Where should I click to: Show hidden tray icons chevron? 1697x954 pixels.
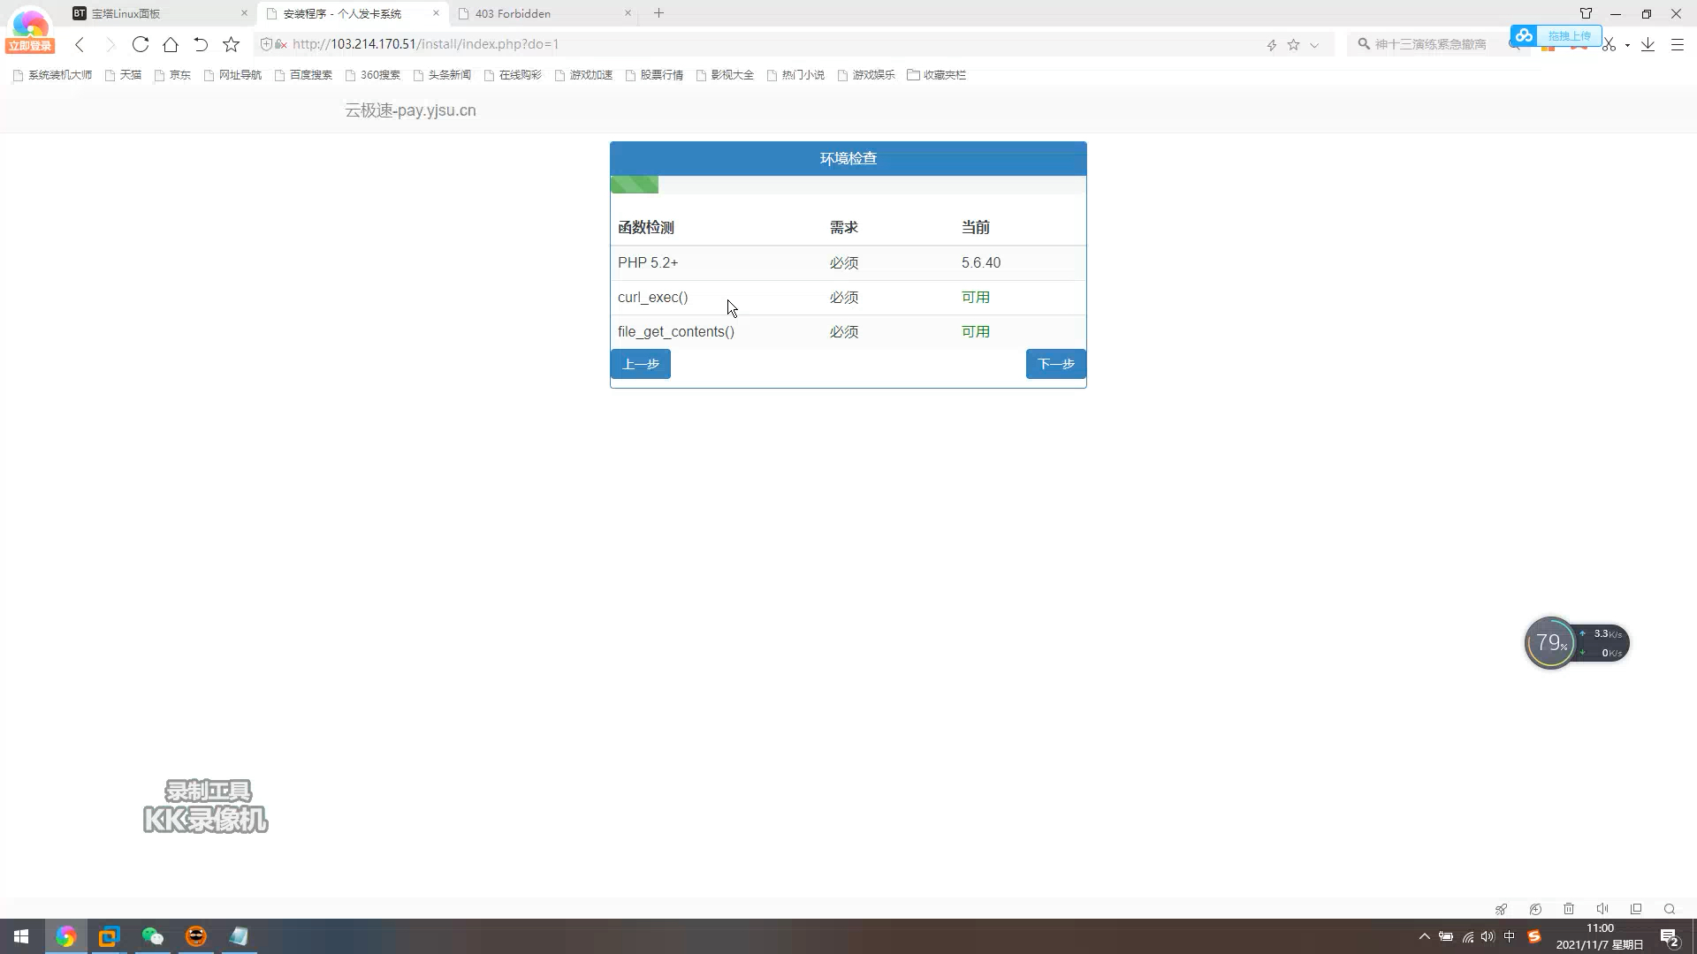[x=1424, y=936]
